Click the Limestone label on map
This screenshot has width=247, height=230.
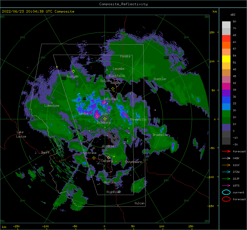click(x=52, y=106)
